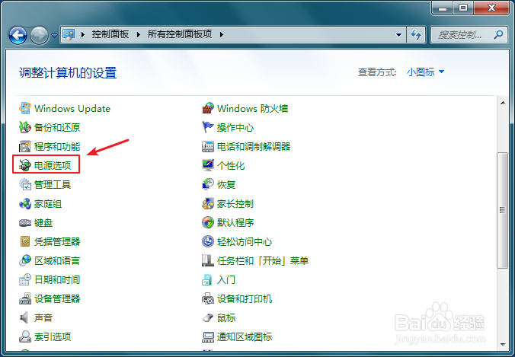This screenshot has width=515, height=357.
Task: Click the Windows Update icon
Action: point(25,108)
